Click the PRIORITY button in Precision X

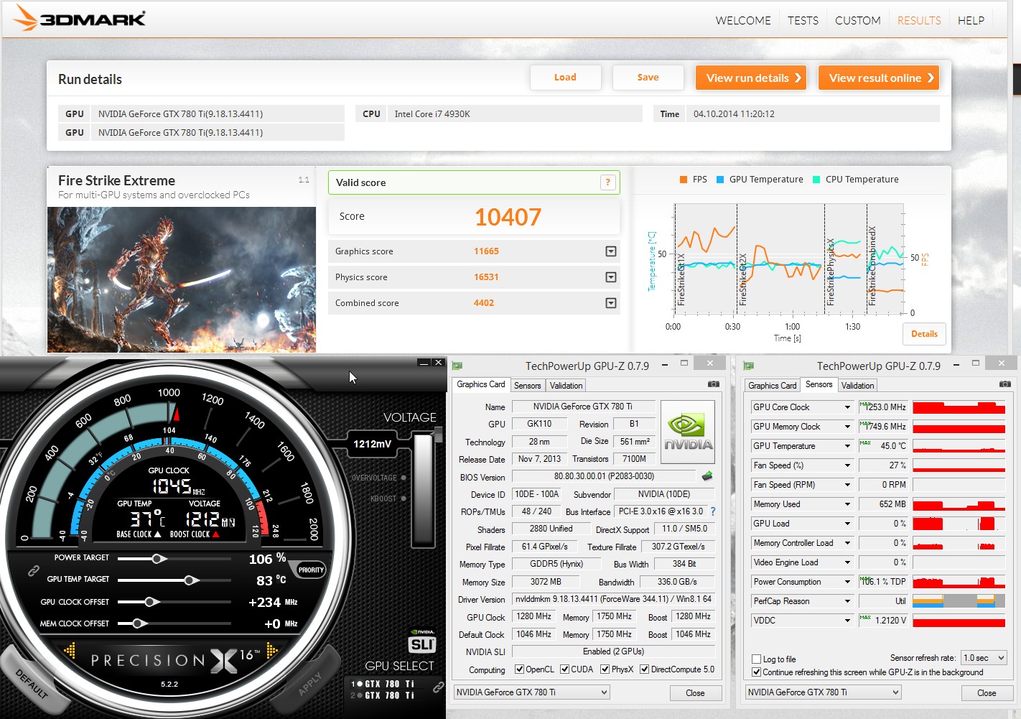coord(311,570)
